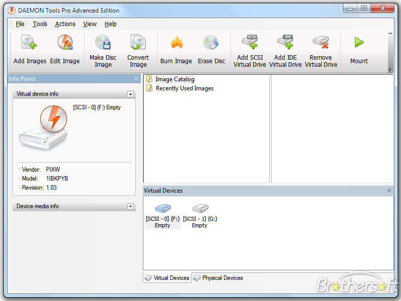The width and height of the screenshot is (401, 301).
Task: Close the Virtual Devices pane
Action: point(389,191)
